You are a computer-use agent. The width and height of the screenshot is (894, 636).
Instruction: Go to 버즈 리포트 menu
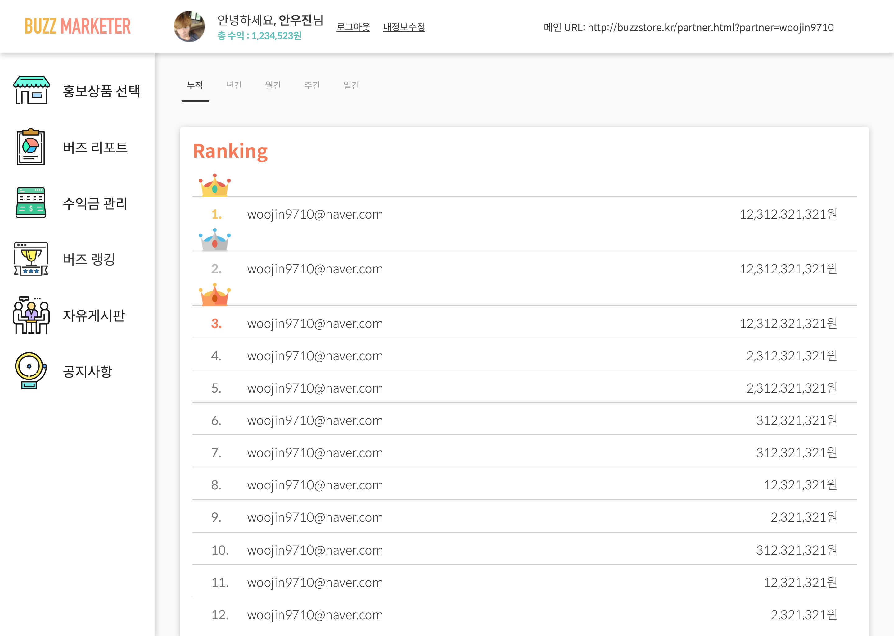[x=95, y=147]
